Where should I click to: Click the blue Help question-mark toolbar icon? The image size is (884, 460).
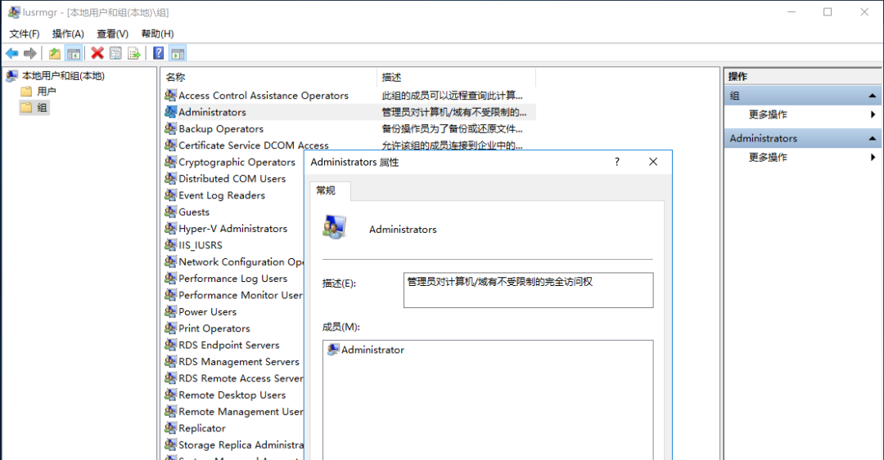159,53
